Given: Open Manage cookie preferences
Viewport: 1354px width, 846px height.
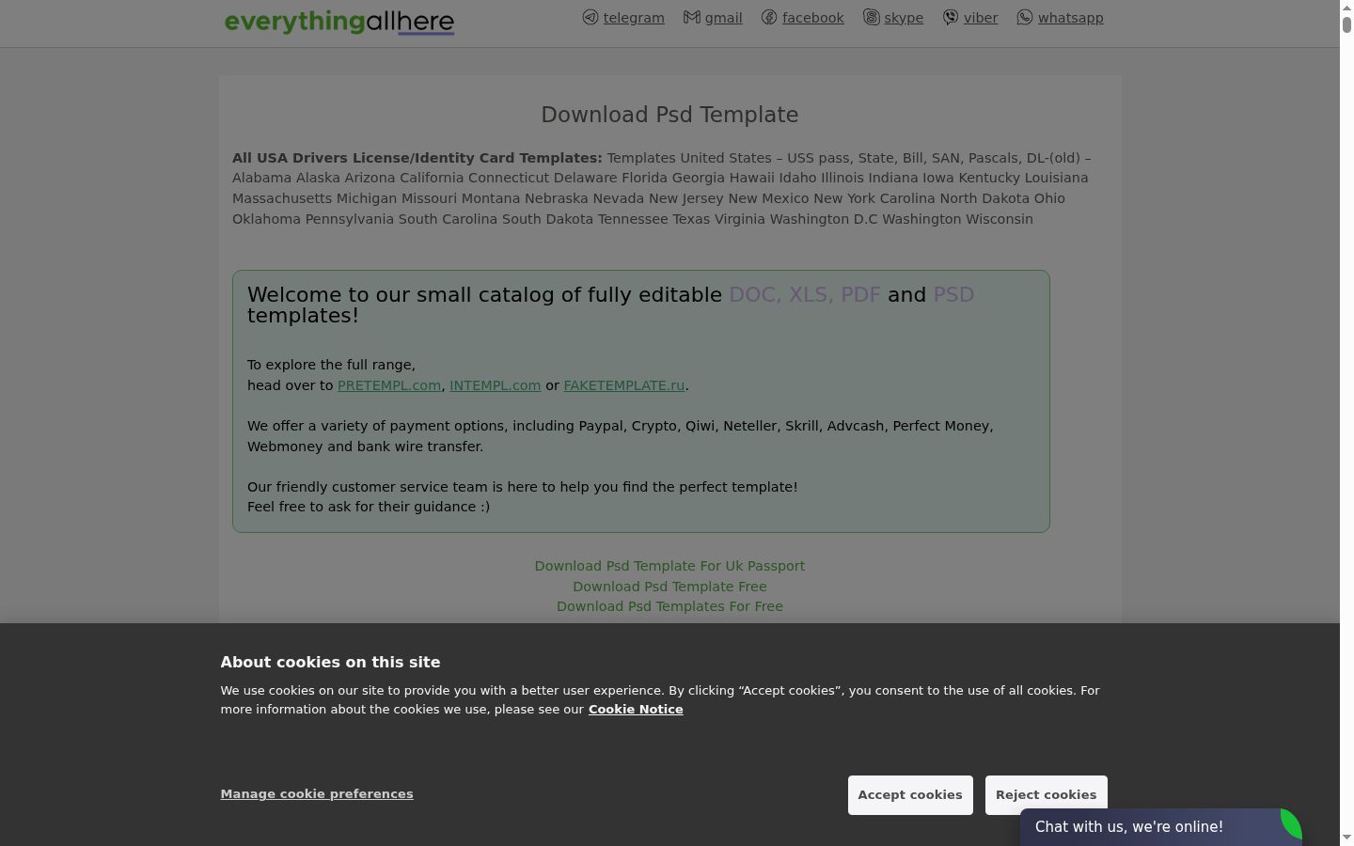Looking at the screenshot, I should pyautogui.click(x=317, y=794).
